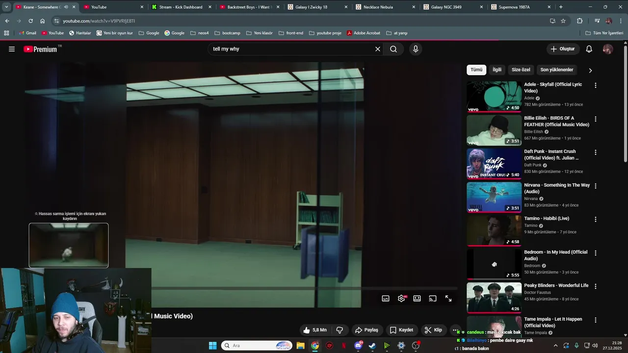Cast video with Play on TV icon

[x=433, y=299]
